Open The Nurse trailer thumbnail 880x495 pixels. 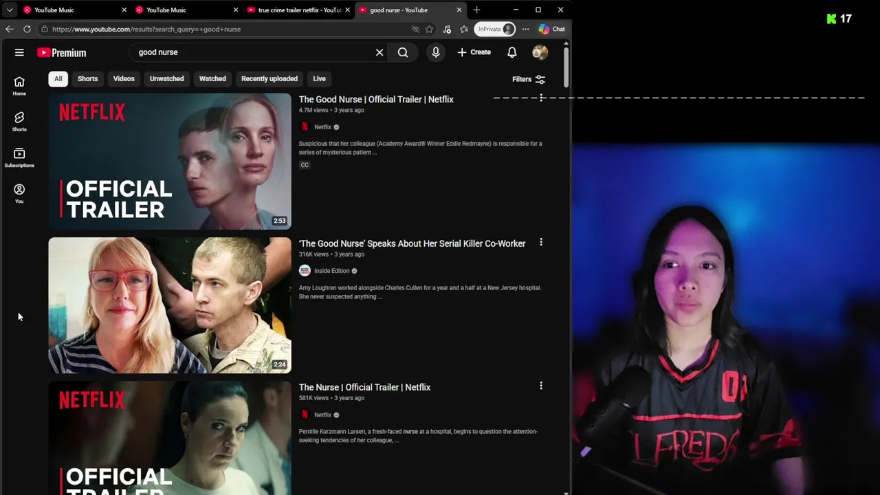170,438
